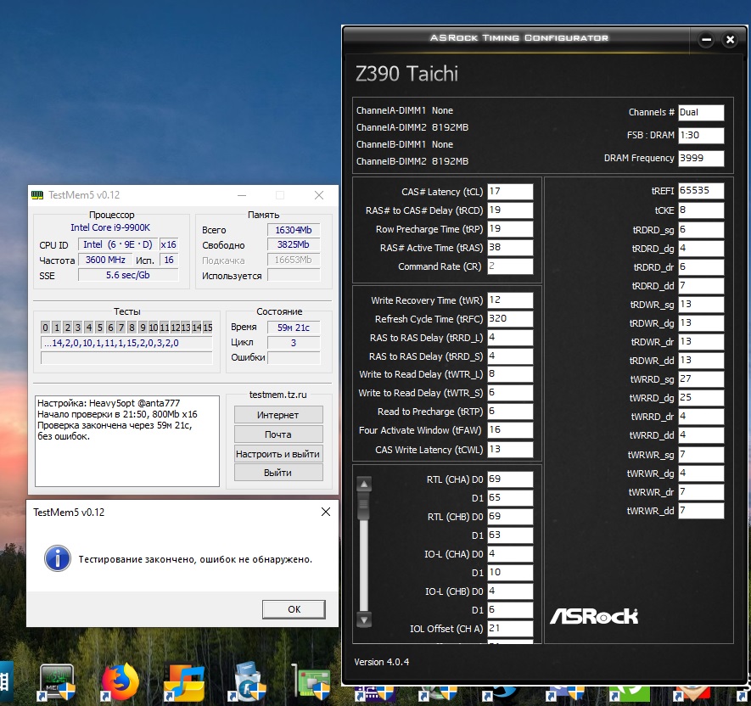
Task: Close the TestMem5 main window
Action: 319,195
